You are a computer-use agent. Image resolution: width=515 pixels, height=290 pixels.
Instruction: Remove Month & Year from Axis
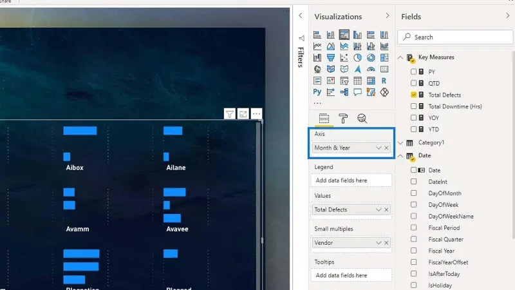tap(386, 148)
